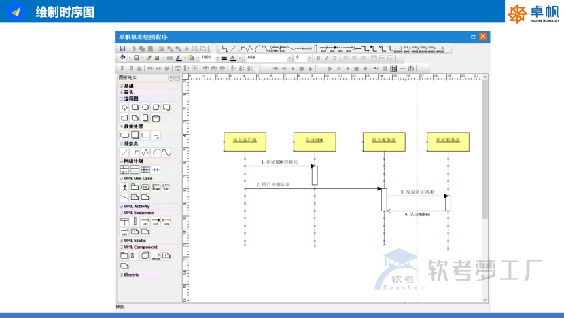The height and width of the screenshot is (318, 564).
Task: Select the cylinder shape in 流程图
Action: click(x=156, y=118)
